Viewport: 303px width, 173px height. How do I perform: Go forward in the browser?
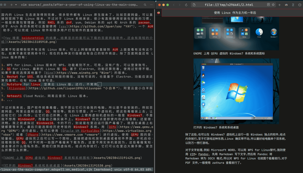pos(180,5)
